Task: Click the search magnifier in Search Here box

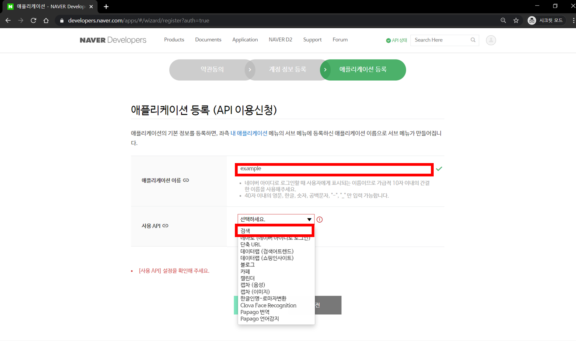Action: point(473,40)
